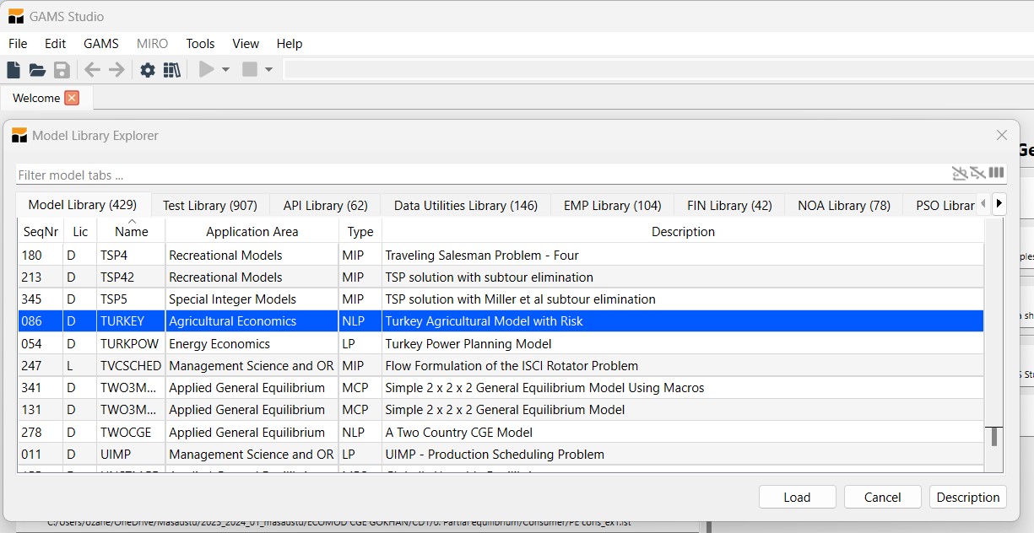Switch to the Test Library (907) tab

(210, 205)
